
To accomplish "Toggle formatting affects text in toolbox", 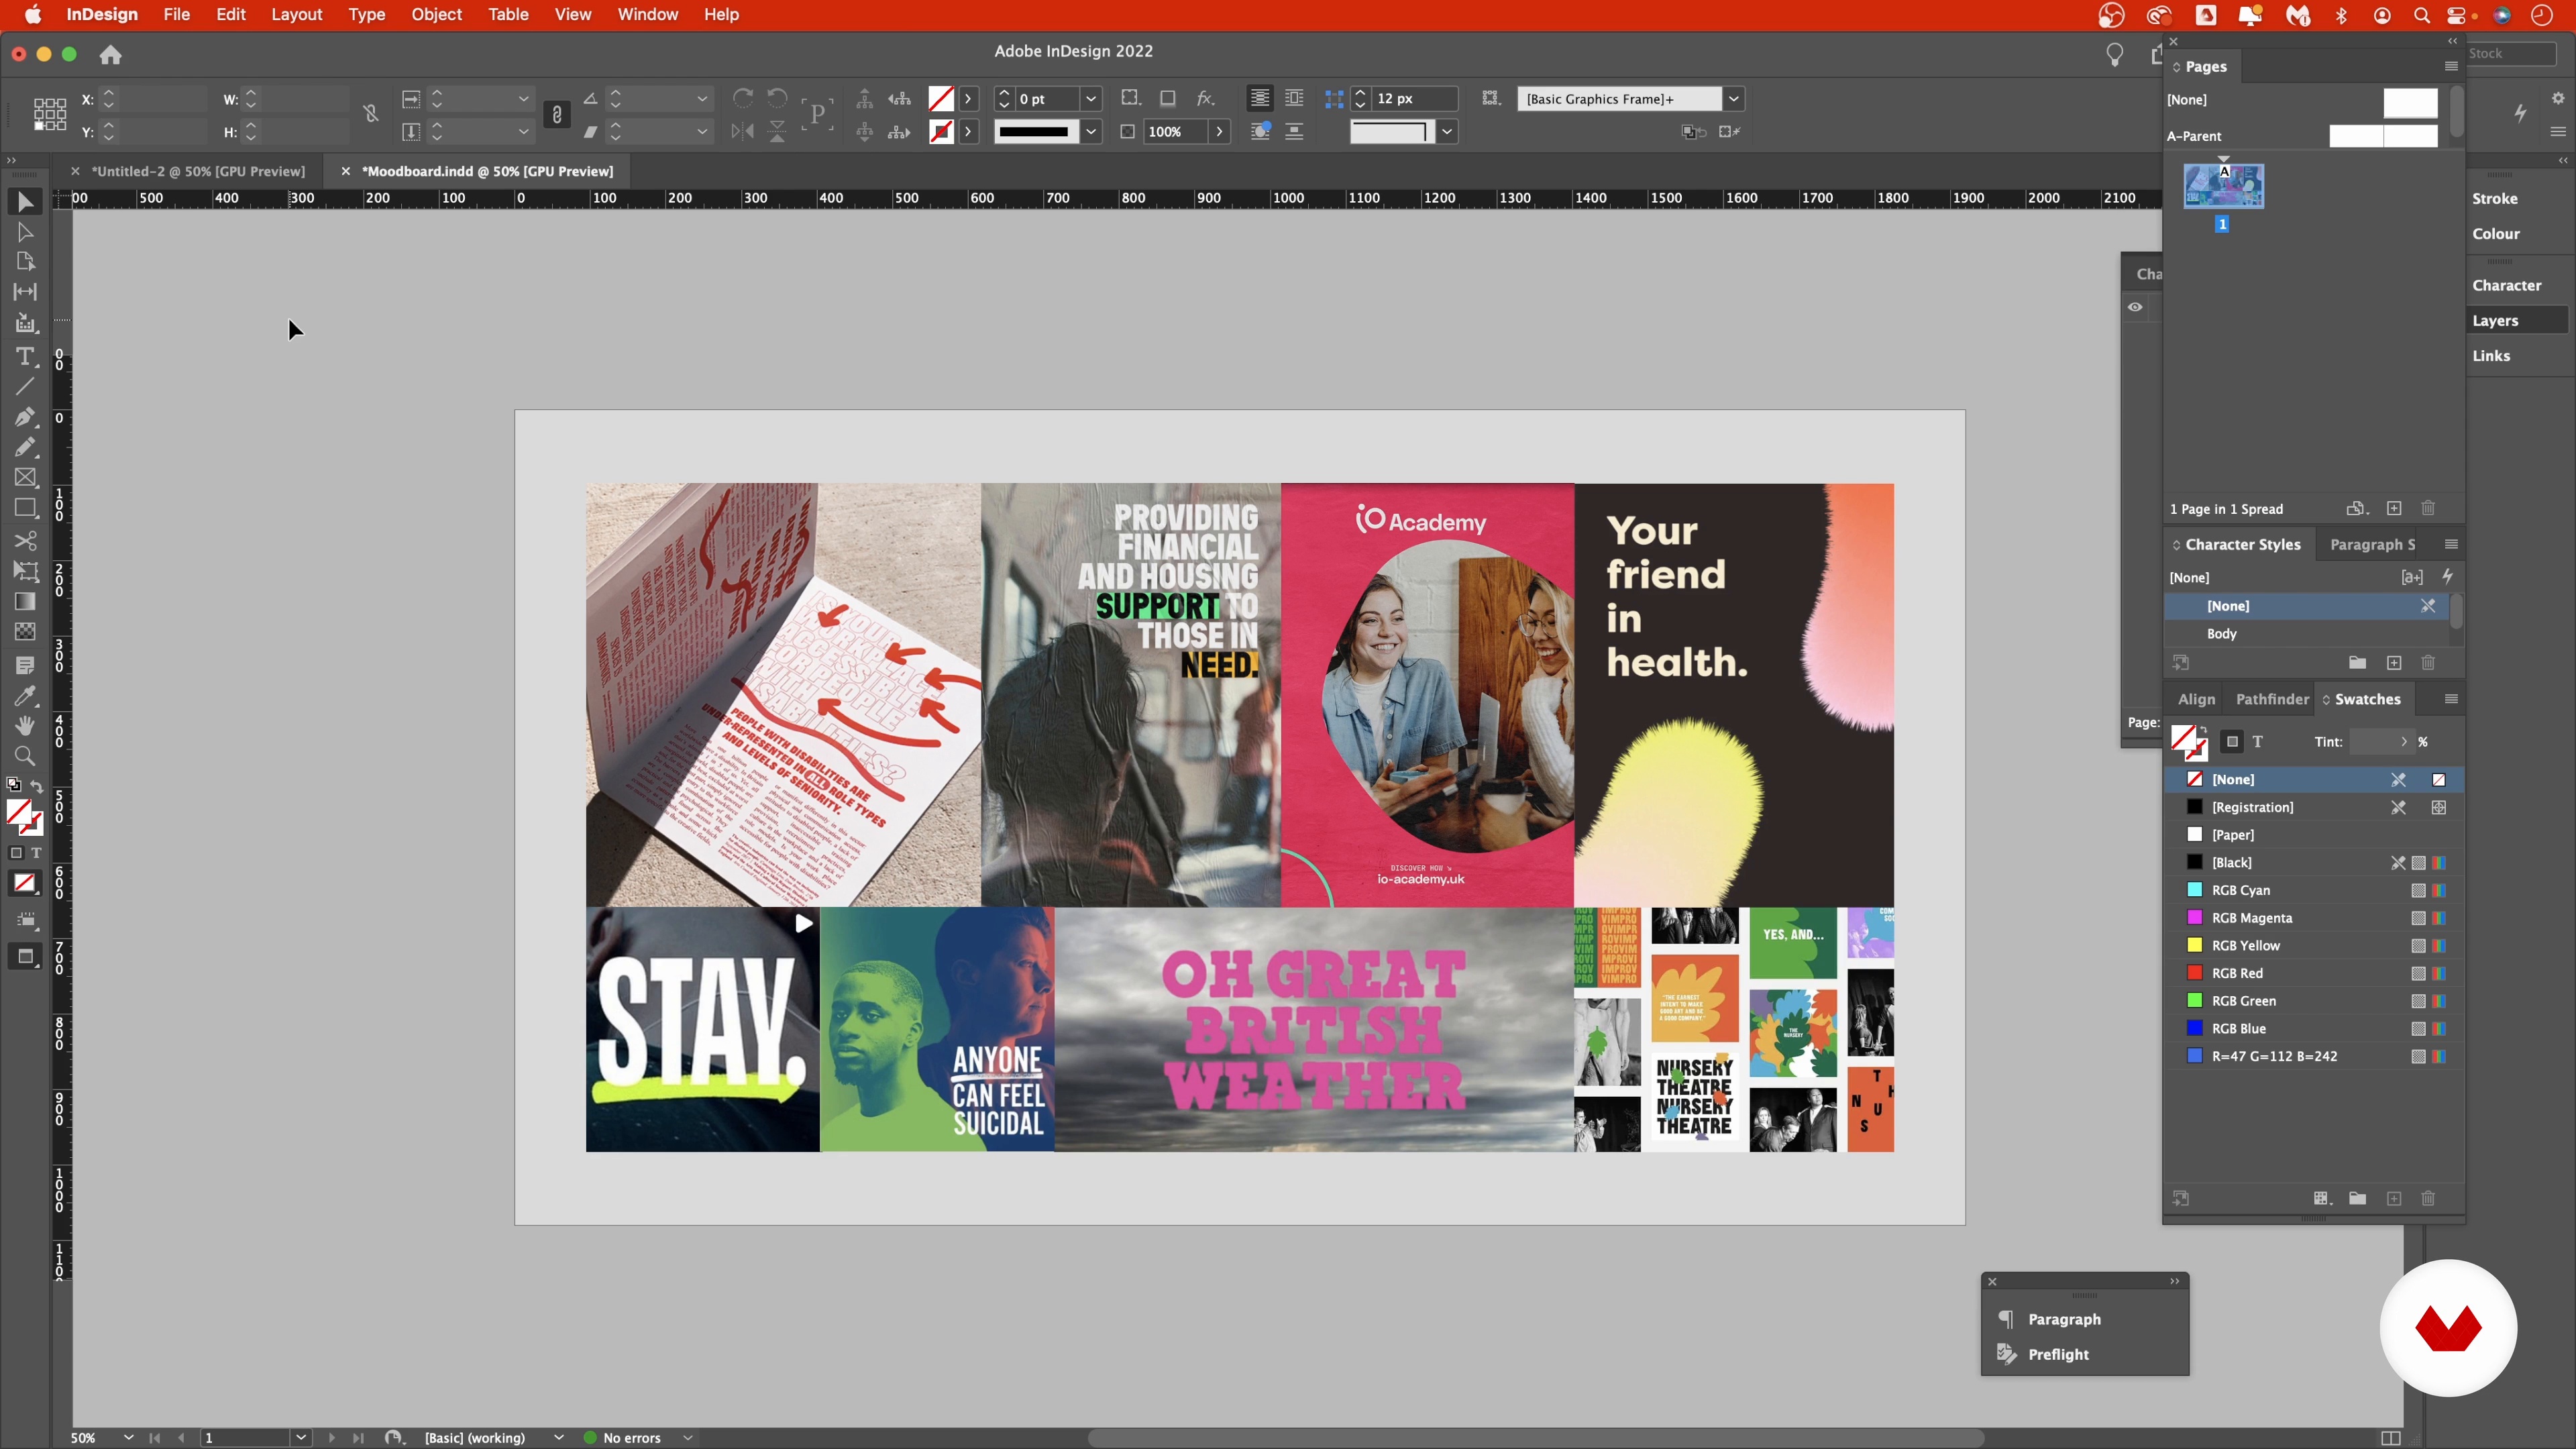I will pyautogui.click(x=36, y=853).
